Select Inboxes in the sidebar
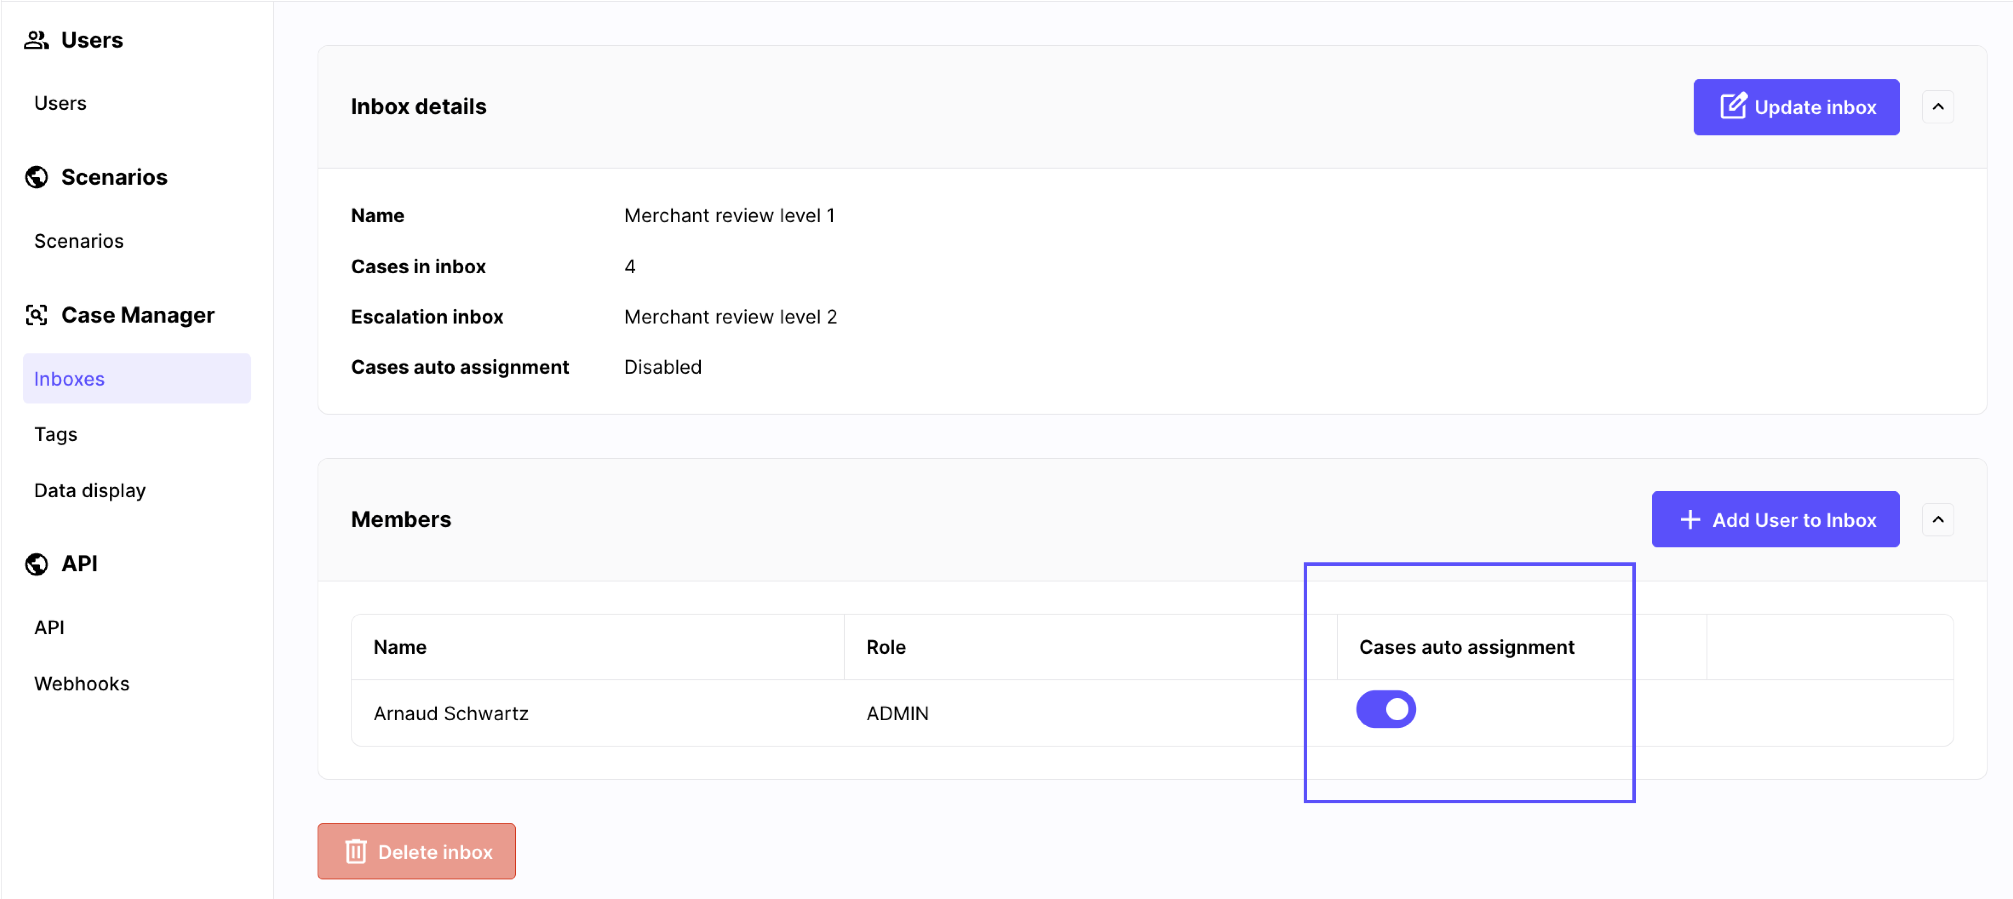2013x899 pixels. coord(137,379)
